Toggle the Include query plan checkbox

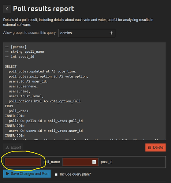[56, 175]
